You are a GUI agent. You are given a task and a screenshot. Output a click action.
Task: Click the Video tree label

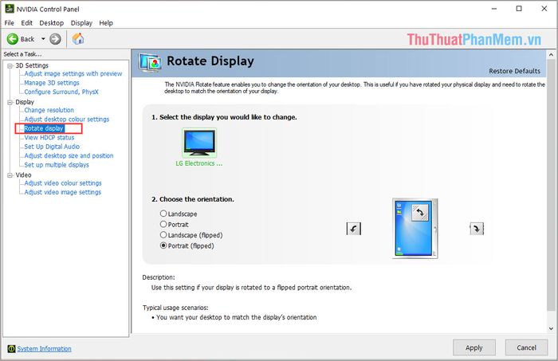(x=23, y=175)
